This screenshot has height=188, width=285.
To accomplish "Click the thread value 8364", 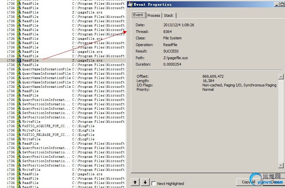I will coord(167,32).
